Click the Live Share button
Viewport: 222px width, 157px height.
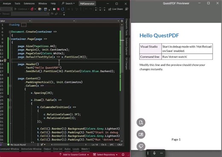click(x=115, y=9)
